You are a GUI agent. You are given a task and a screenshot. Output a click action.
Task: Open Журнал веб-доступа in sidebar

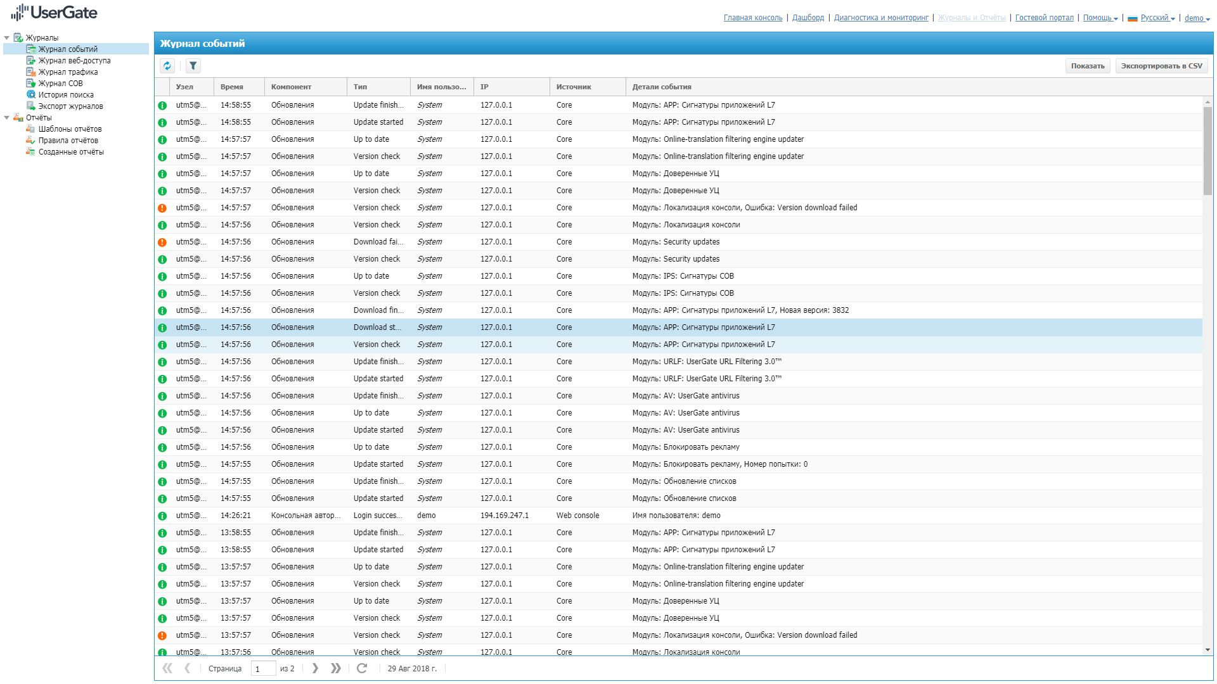(x=74, y=61)
